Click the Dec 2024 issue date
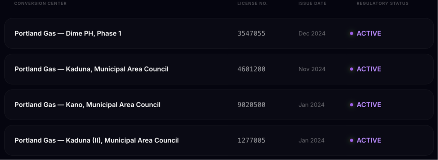 coord(312,33)
